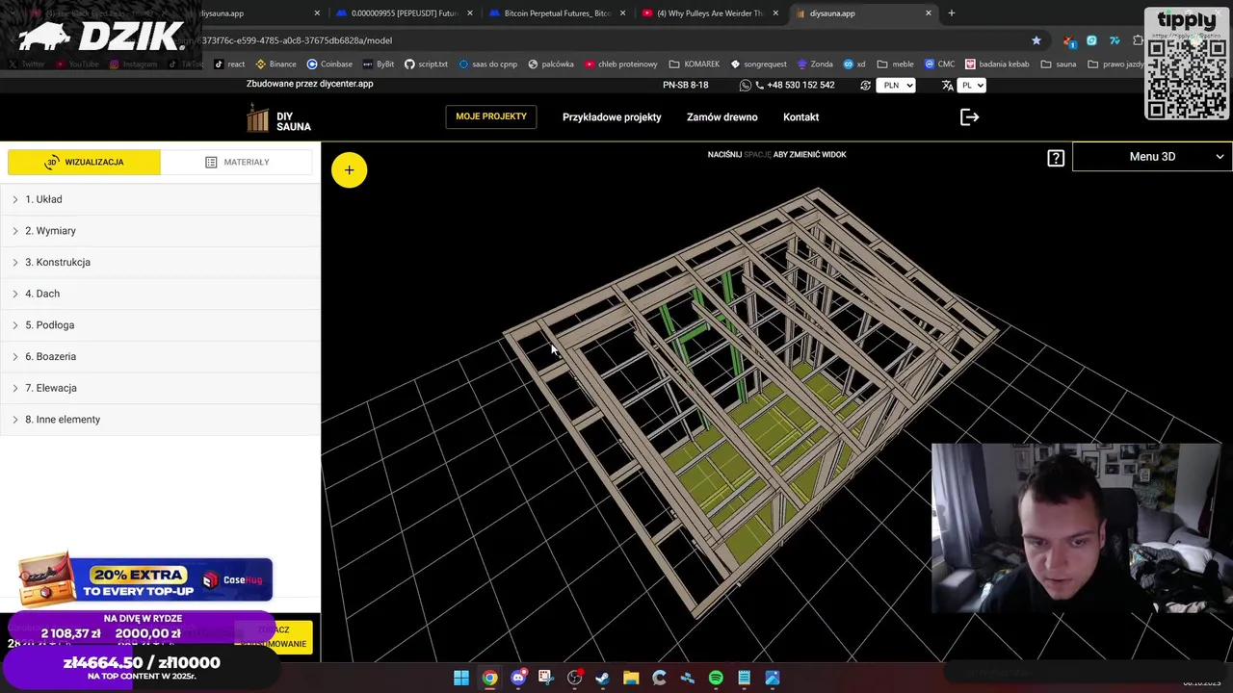The height and width of the screenshot is (693, 1233).
Task: Expand the 6. Boazeria section
Action: [160, 356]
